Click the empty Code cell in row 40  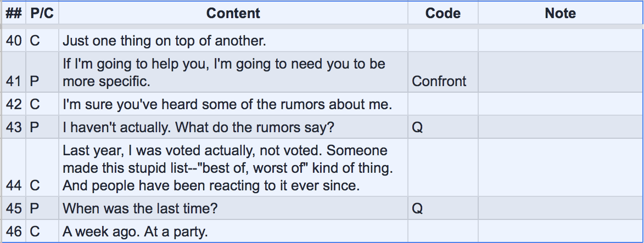coord(443,41)
